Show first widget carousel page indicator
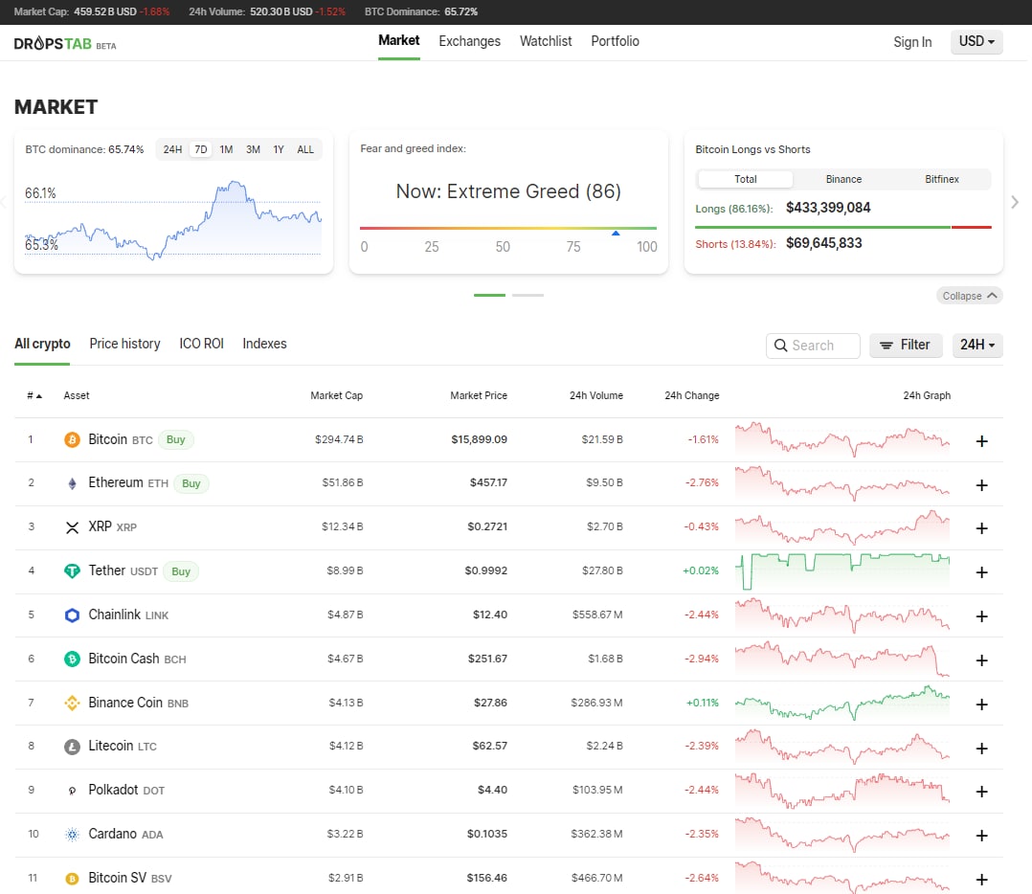 coord(490,296)
